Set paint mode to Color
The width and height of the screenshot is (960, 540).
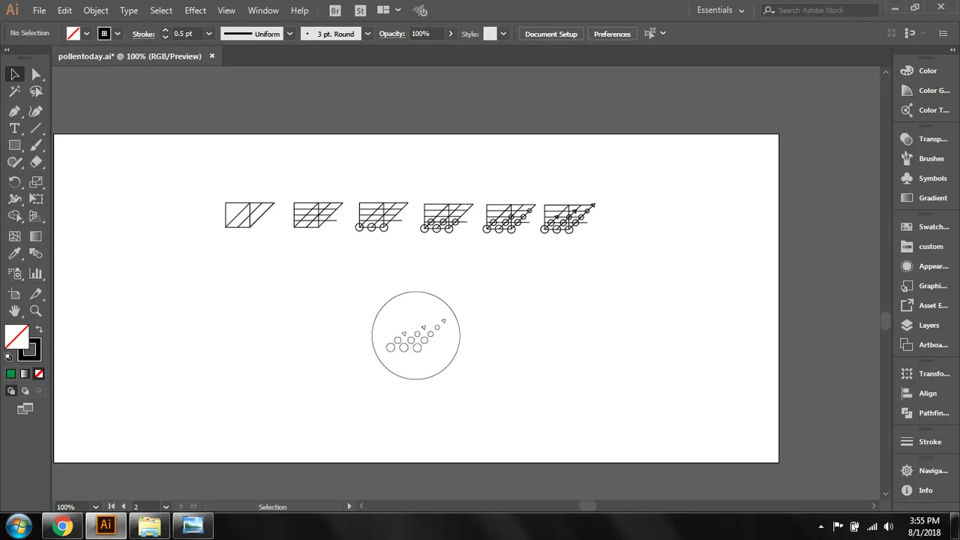coord(10,373)
